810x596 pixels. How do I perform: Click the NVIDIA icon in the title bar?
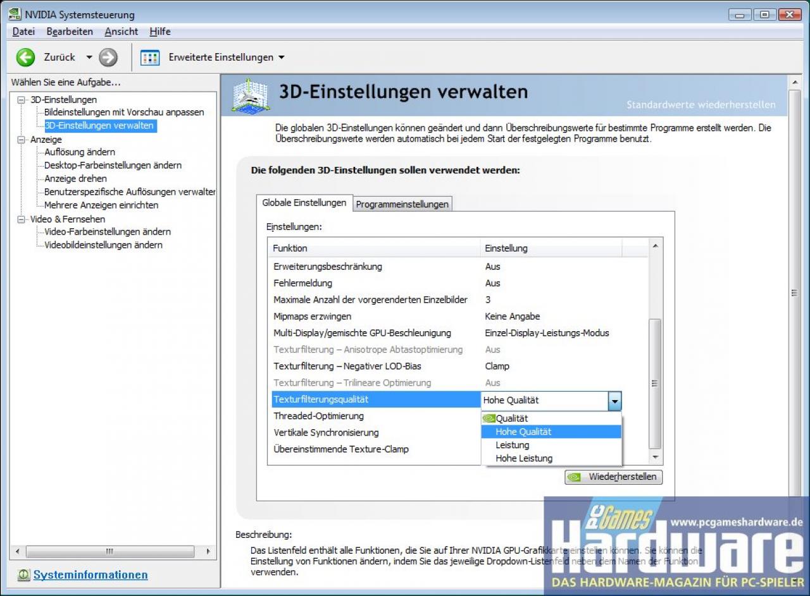[15, 14]
